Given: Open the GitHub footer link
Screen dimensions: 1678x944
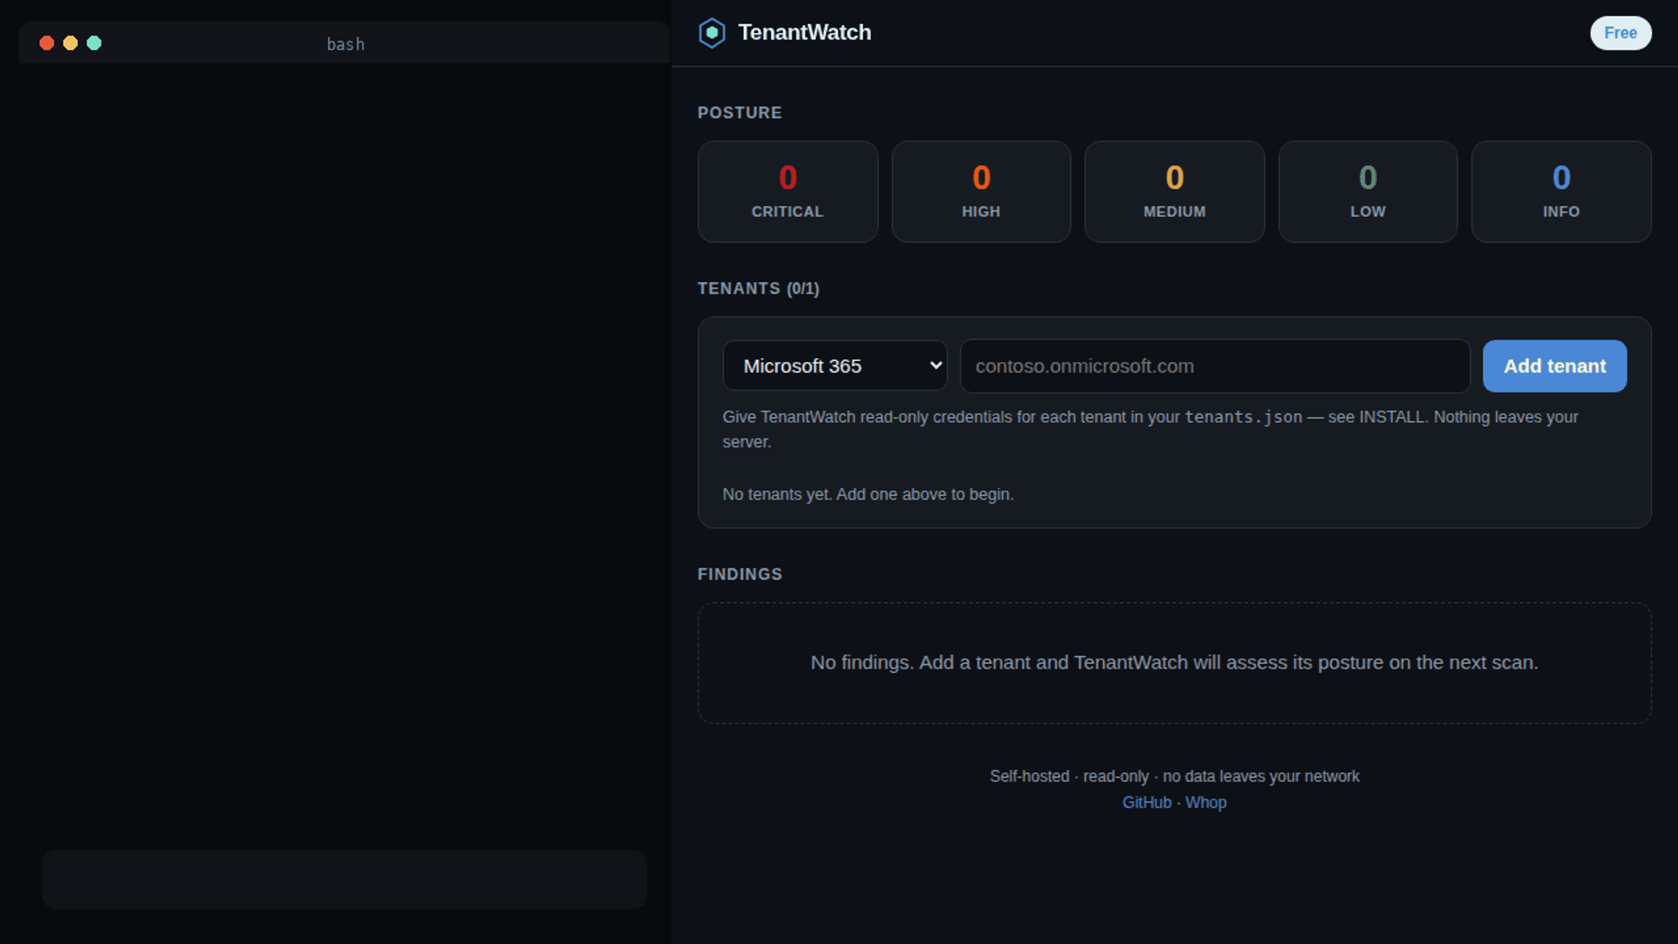Looking at the screenshot, I should coord(1146,802).
